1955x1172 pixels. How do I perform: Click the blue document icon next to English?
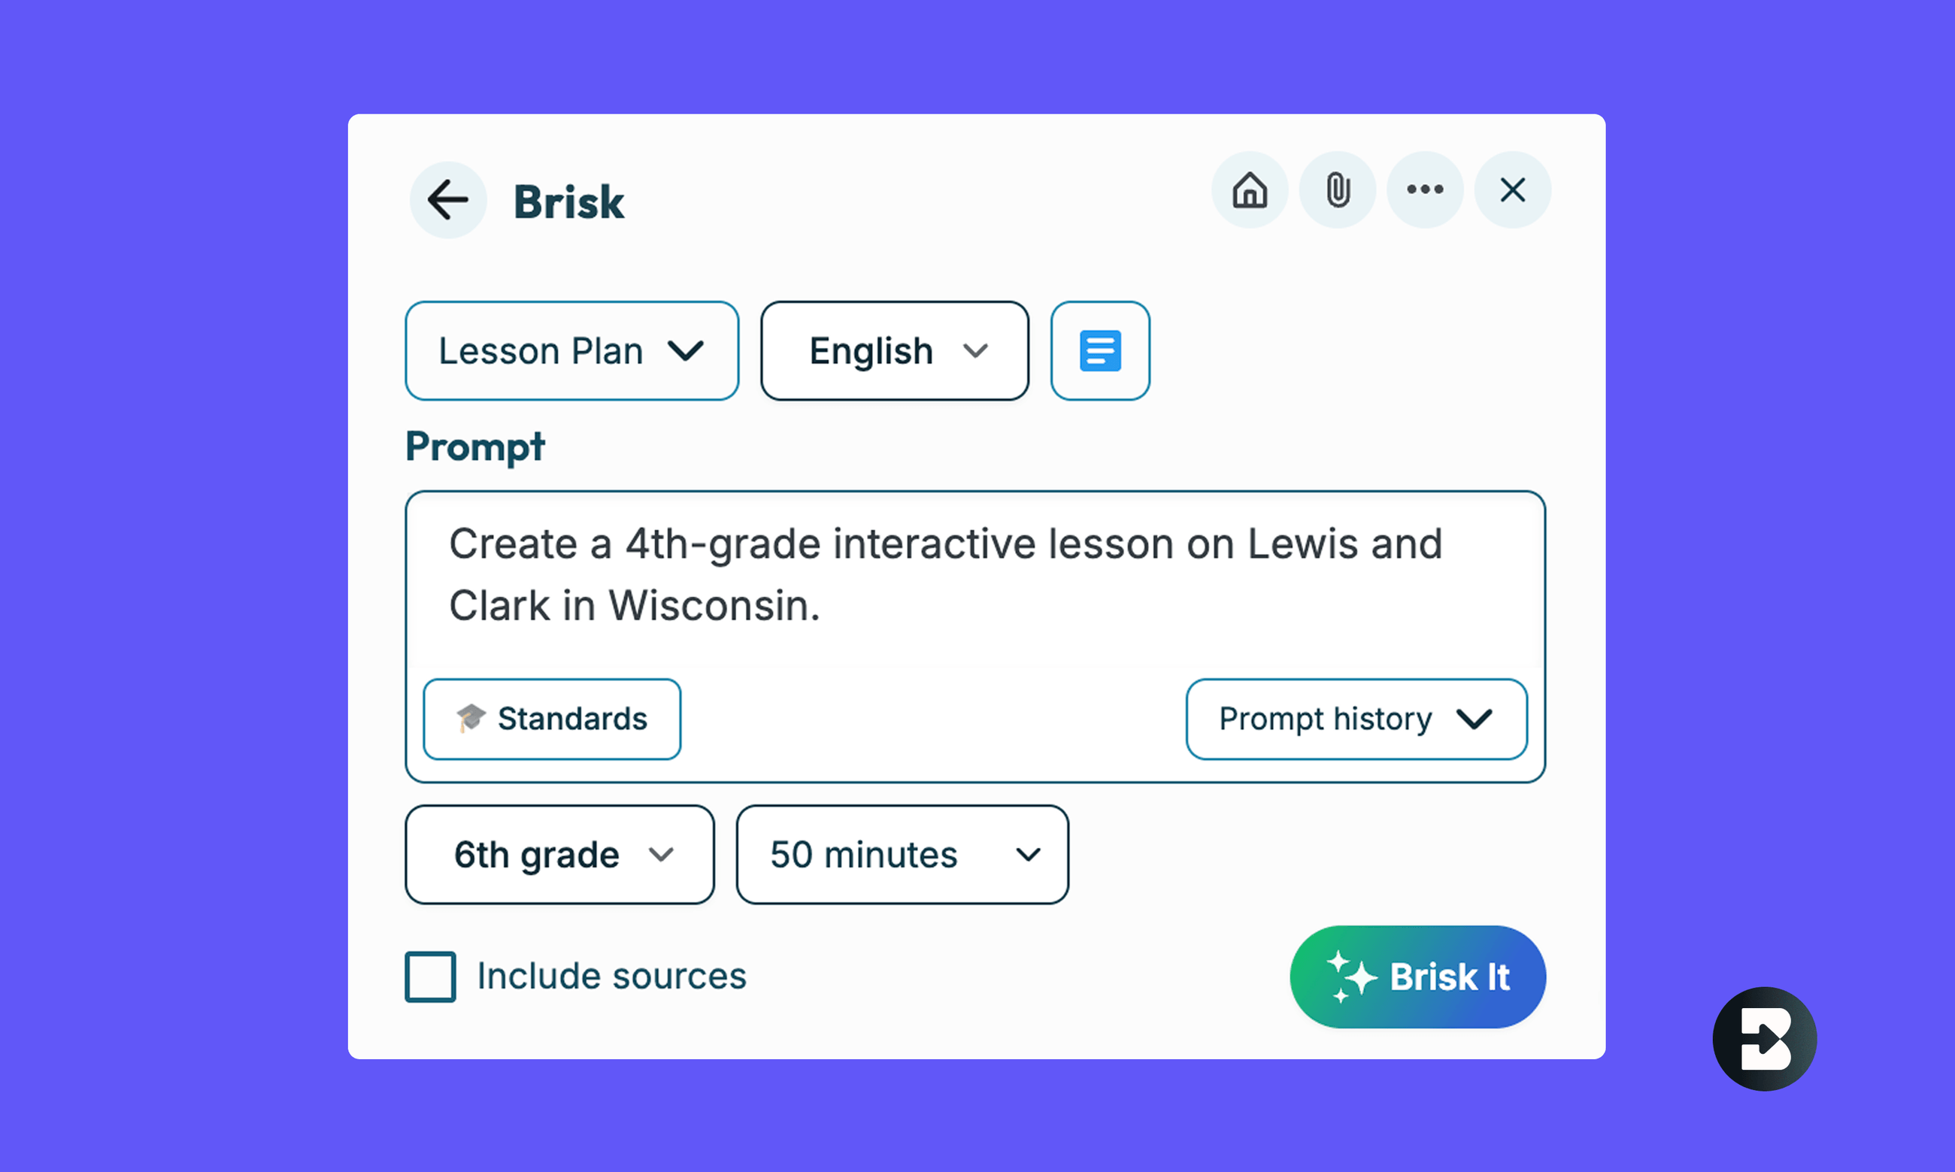tap(1100, 350)
